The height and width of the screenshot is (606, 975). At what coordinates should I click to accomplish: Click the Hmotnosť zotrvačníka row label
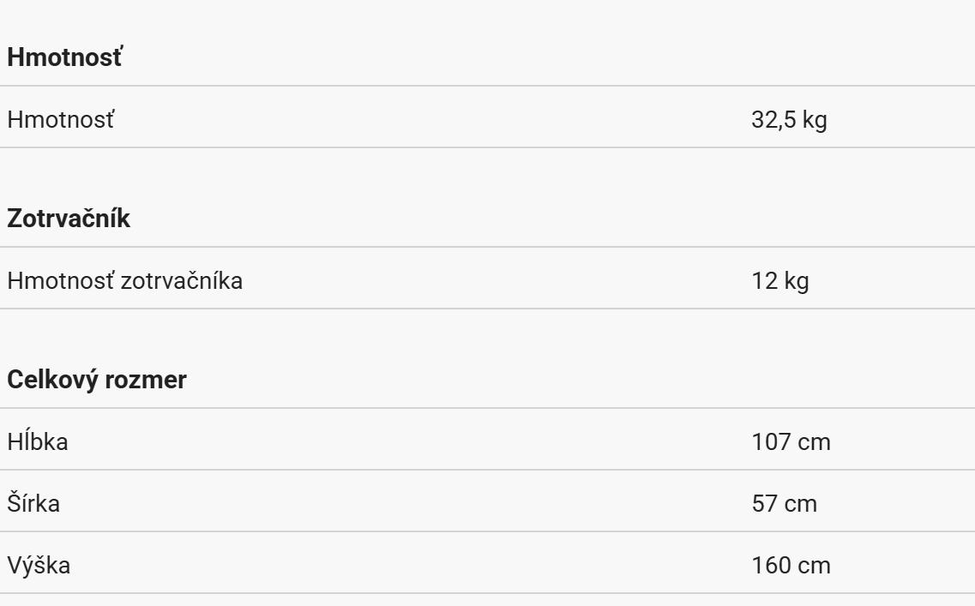tap(124, 280)
